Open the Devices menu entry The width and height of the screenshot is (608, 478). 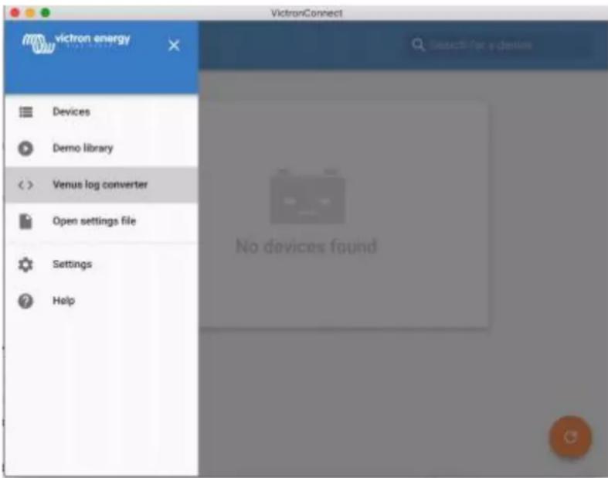[102, 112]
